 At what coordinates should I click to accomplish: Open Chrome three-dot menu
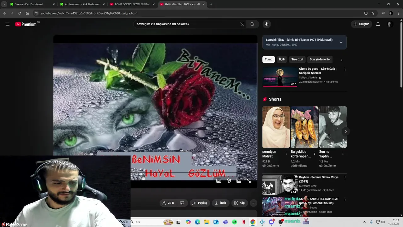tap(399, 13)
